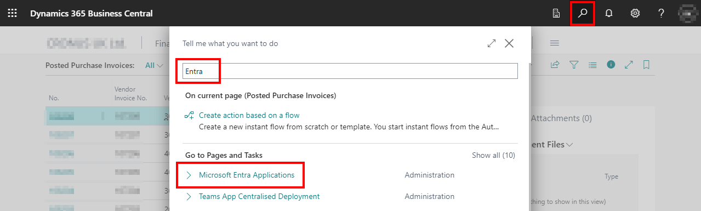Viewport: 701px width, 211px height.
Task: Expand the Tell Me dialog to full size
Action: [x=492, y=43]
